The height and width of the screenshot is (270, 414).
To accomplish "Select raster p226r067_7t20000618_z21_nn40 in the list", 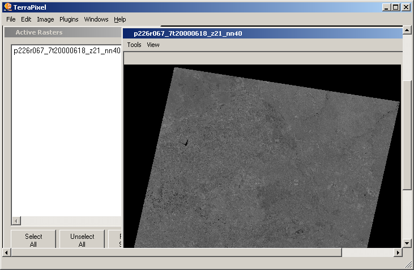I will [x=67, y=50].
